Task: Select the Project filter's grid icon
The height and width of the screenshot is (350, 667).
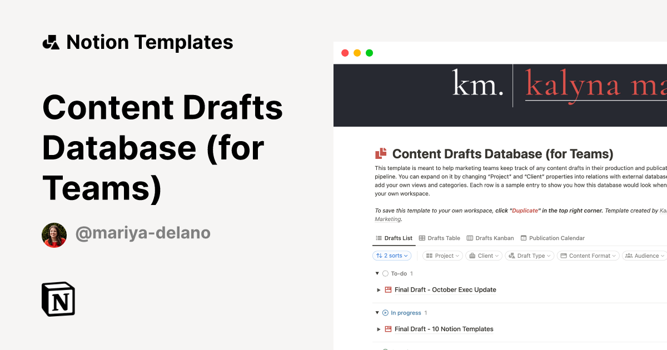Action: [429, 256]
